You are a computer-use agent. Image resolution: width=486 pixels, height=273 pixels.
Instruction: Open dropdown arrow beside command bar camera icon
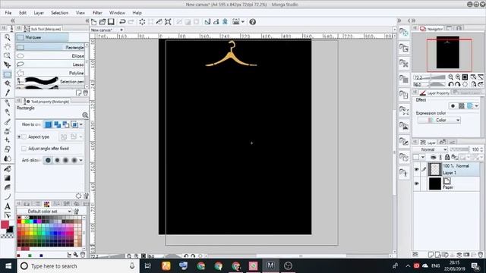coord(243,22)
